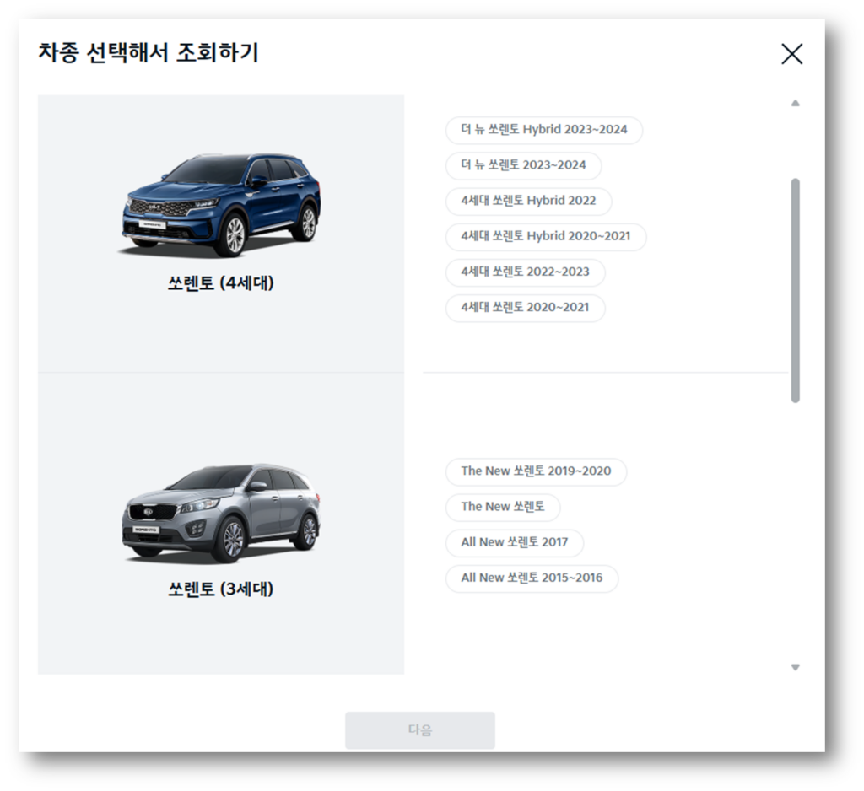
Task: Pick the 4세대 쏘렌토 2020~2021 model
Action: pos(524,309)
